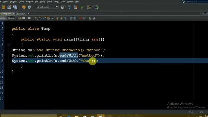The width and height of the screenshot is (208, 117).
Task: Click highlighted endsWith on line 7
Action: tap(69, 56)
